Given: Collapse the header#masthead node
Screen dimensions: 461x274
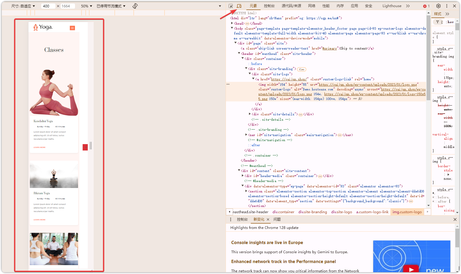Looking at the screenshot, I should click(x=239, y=53).
